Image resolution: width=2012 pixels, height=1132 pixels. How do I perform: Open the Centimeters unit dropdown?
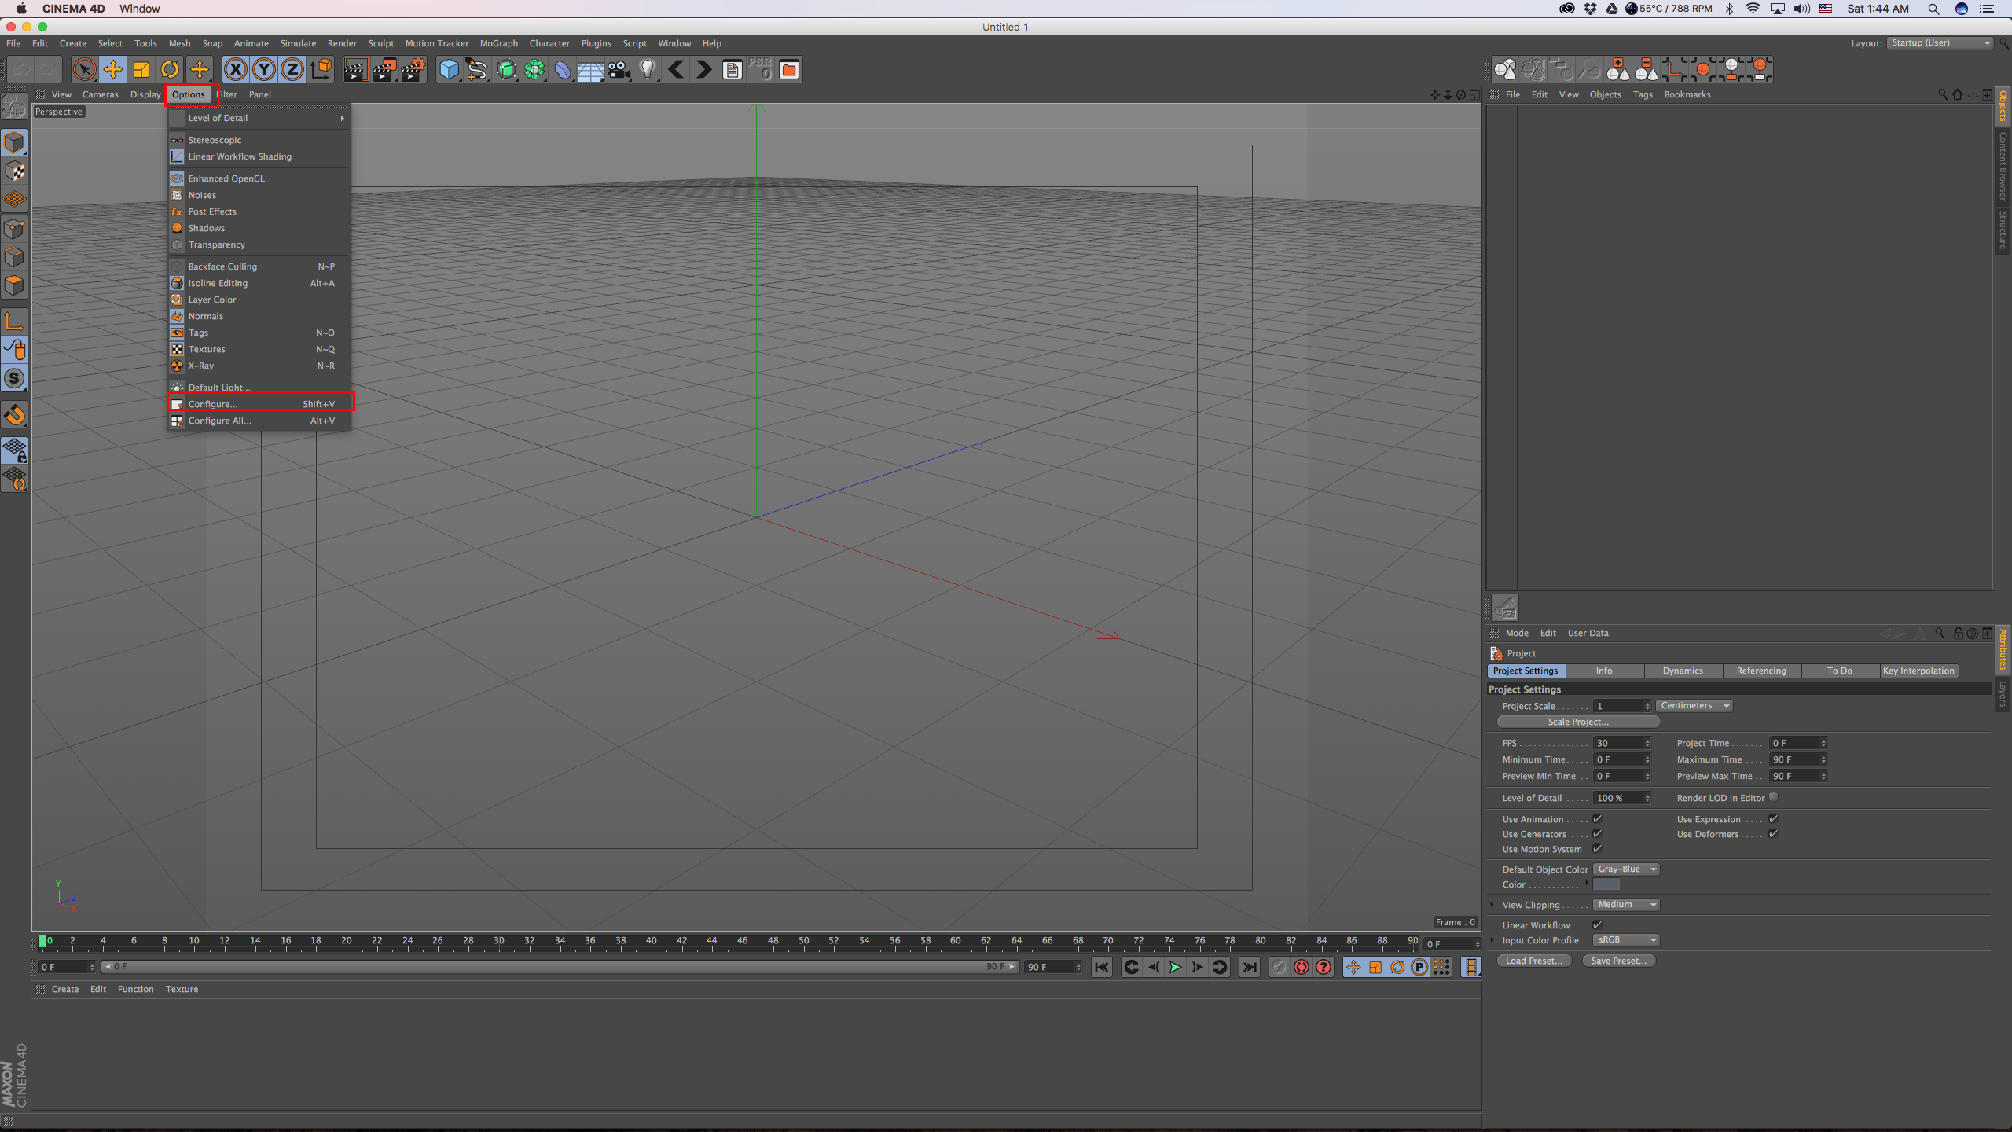tap(1694, 705)
